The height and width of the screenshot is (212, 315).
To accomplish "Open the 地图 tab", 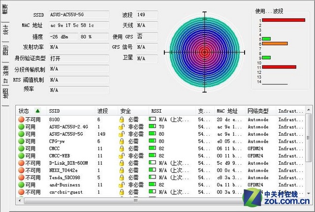I will pos(5,94).
